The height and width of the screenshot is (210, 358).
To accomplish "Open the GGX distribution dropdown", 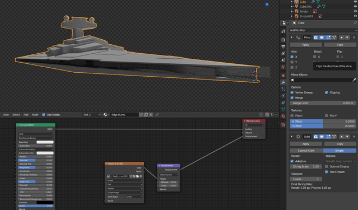I will tap(36, 134).
